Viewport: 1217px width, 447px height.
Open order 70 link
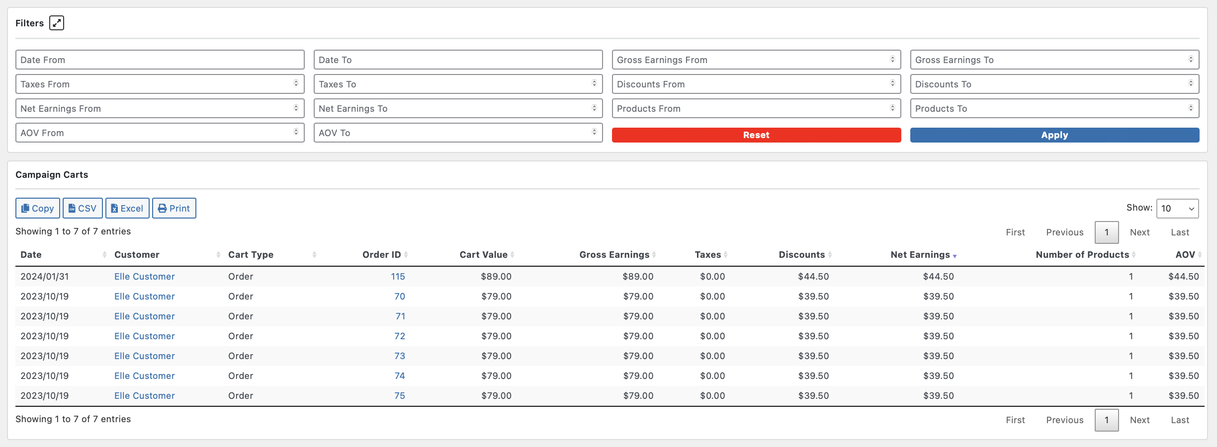click(x=400, y=297)
